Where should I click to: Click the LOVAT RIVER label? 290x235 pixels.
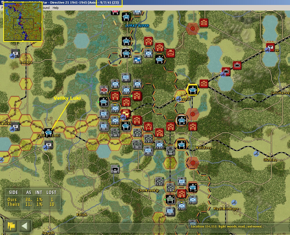(137, 26)
